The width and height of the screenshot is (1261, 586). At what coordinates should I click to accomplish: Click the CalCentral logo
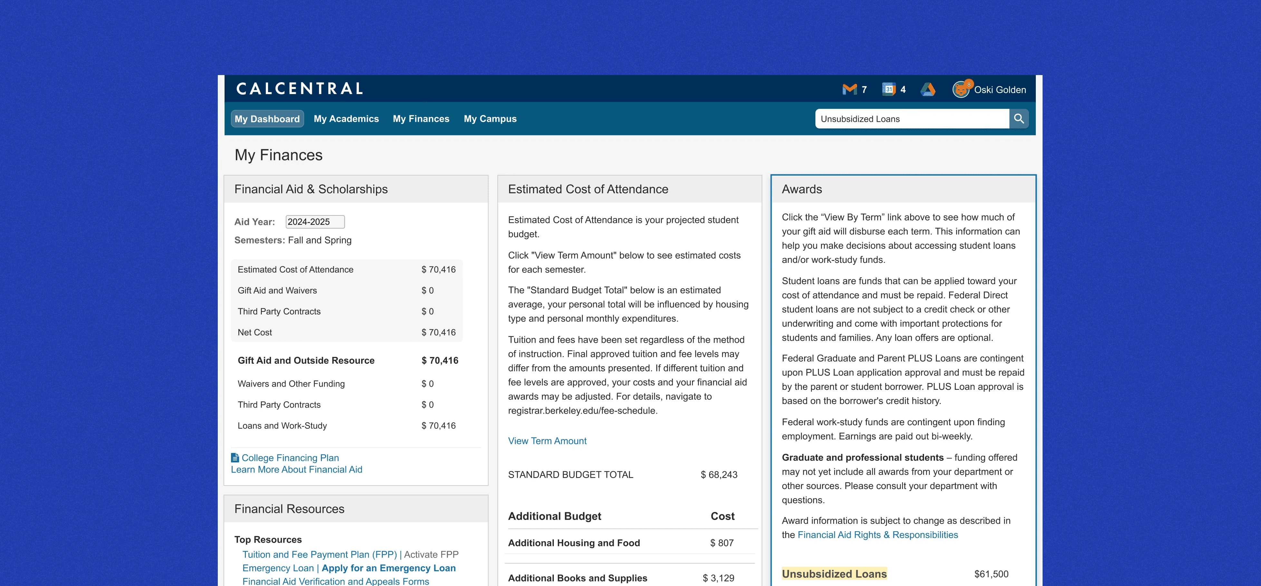[300, 89]
